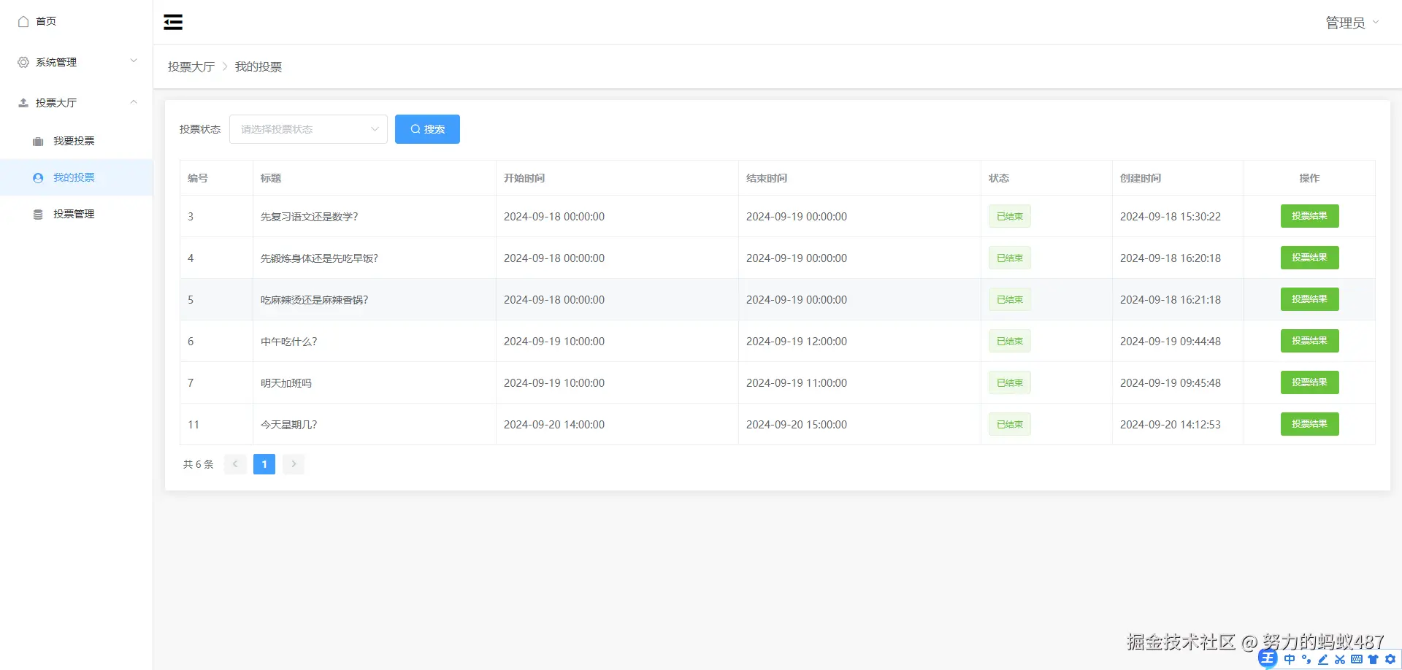Click 我的投票 breadcrumb text
1402x670 pixels.
pos(258,66)
